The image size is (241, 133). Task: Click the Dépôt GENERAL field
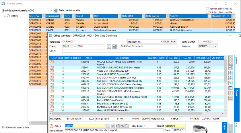(175, 126)
